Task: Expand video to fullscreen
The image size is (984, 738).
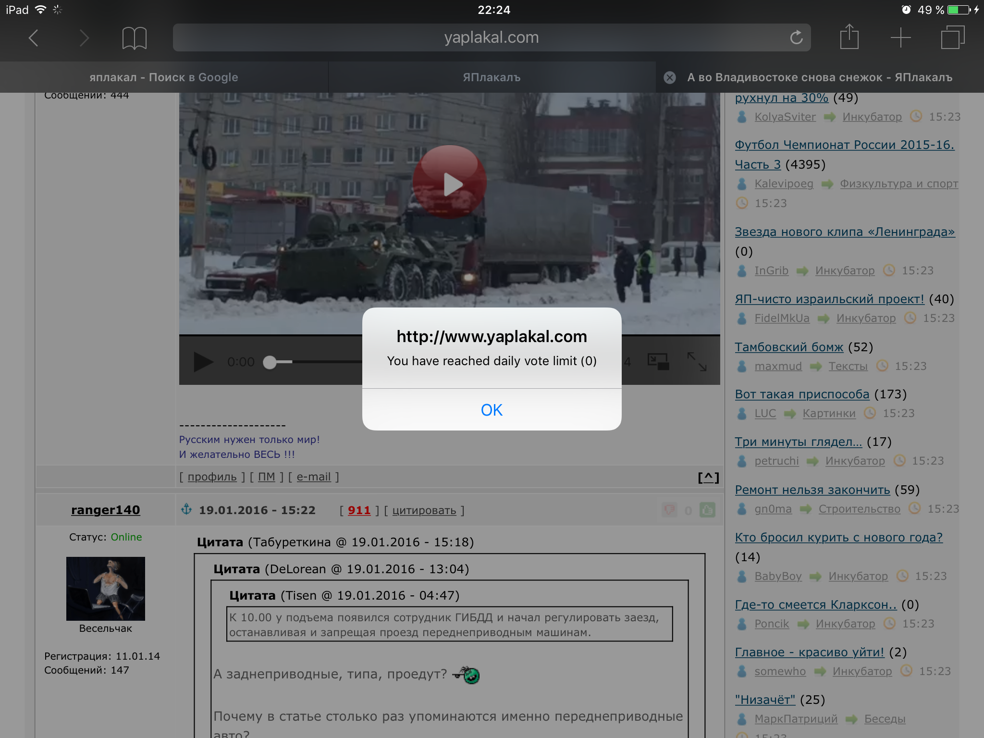Action: (697, 362)
